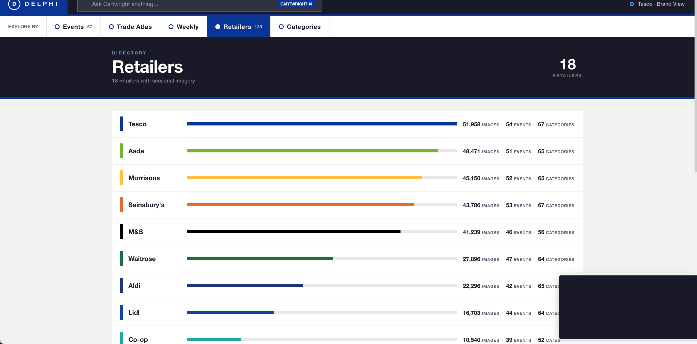Click M&S 56 categories count
The width and height of the screenshot is (697, 344).
point(556,232)
